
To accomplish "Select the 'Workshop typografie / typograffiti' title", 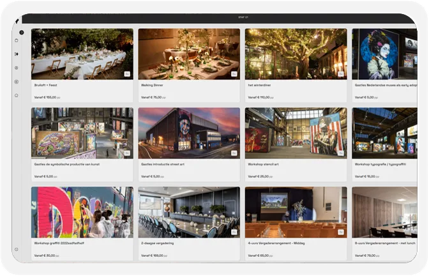I will point(380,164).
